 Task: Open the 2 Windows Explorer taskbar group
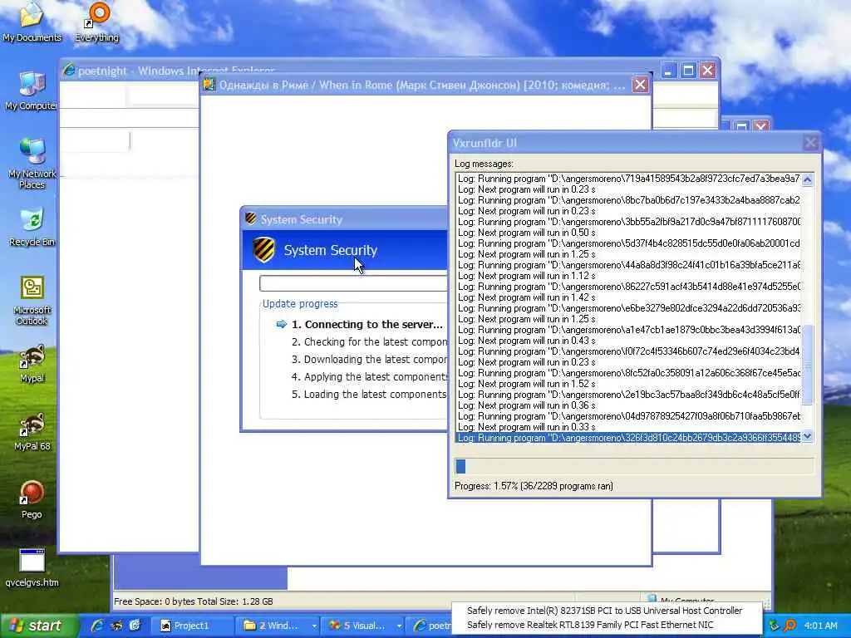click(x=278, y=626)
